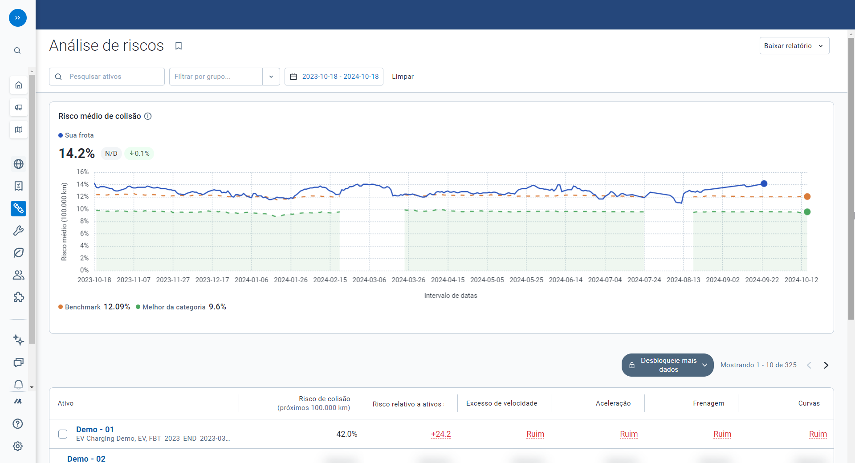Open the map view icon
Viewport: 855px width, 463px height.
tap(18, 130)
